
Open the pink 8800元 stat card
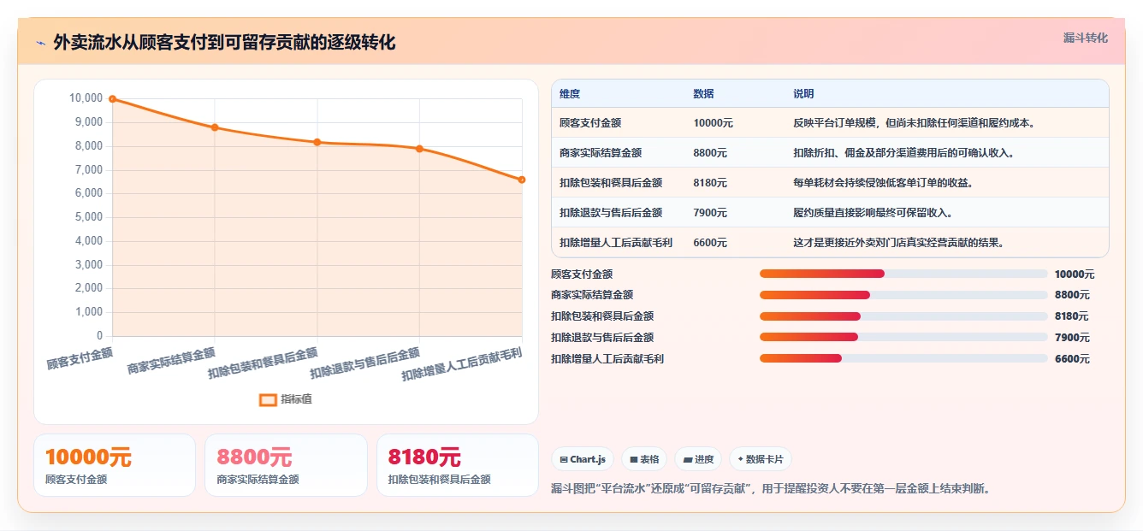pos(286,465)
